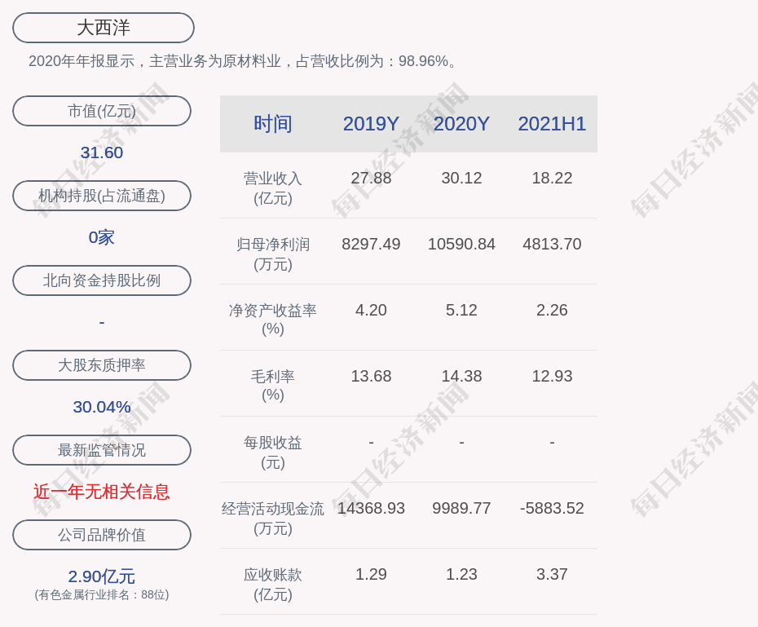Click the 大股东质押率 label pill
Viewport: 758px width, 627px height.
coord(102,365)
